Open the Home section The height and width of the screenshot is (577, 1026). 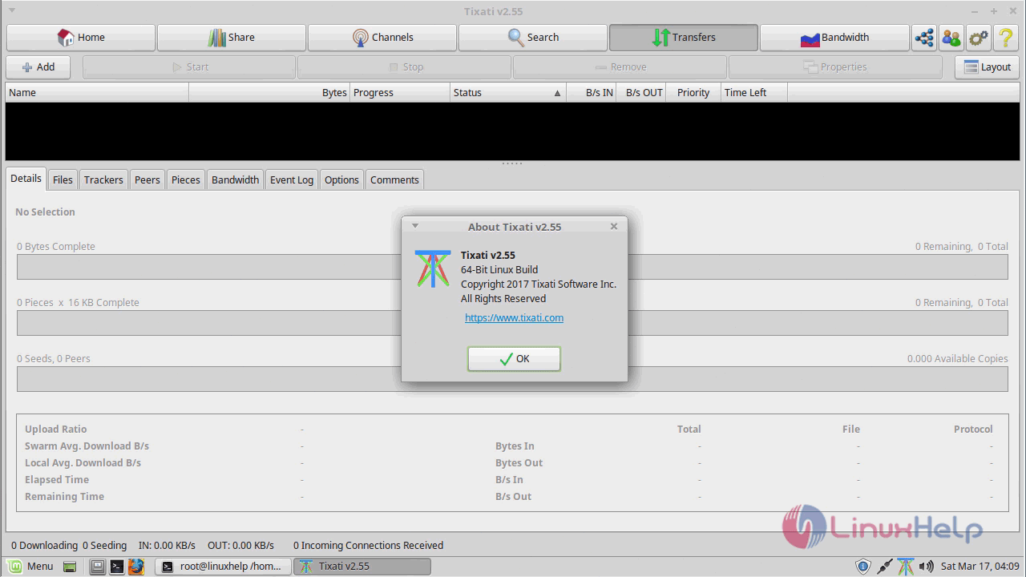click(x=81, y=38)
